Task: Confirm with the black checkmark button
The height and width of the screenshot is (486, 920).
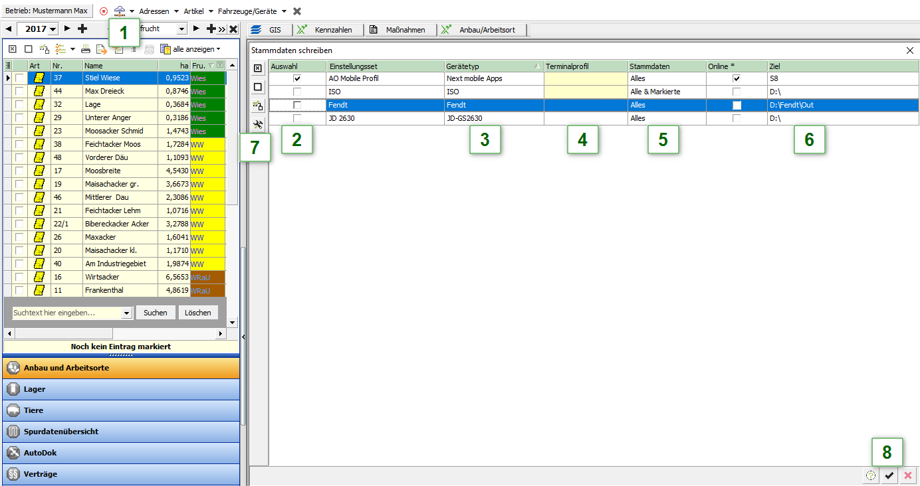Action: click(889, 475)
